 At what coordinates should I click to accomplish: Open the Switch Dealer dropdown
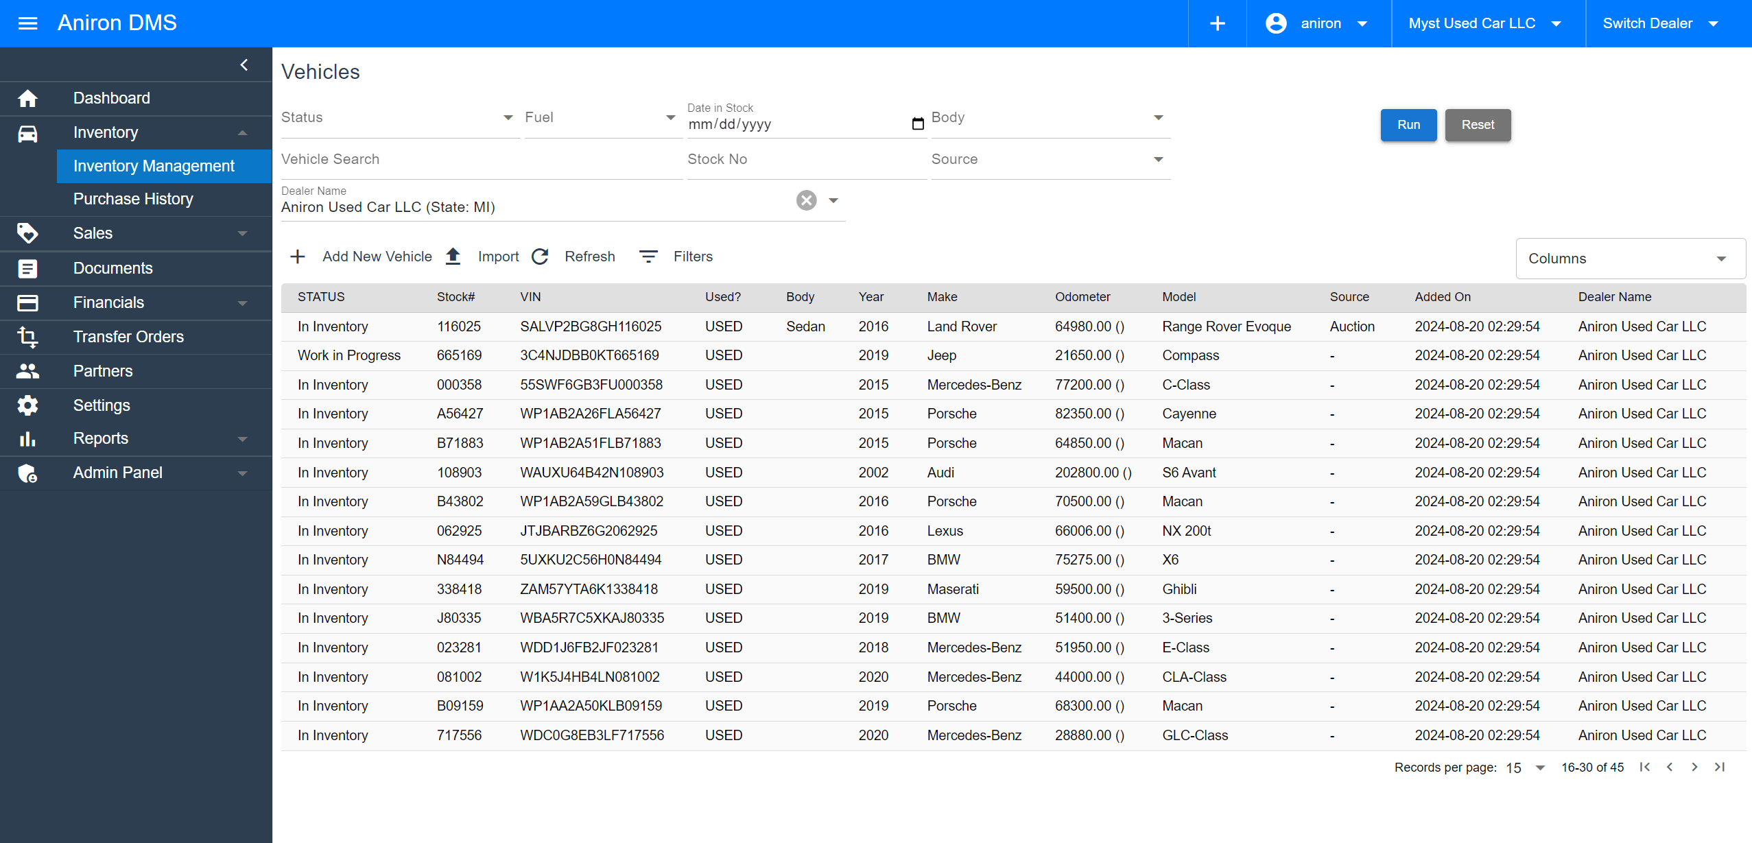pos(1660,23)
